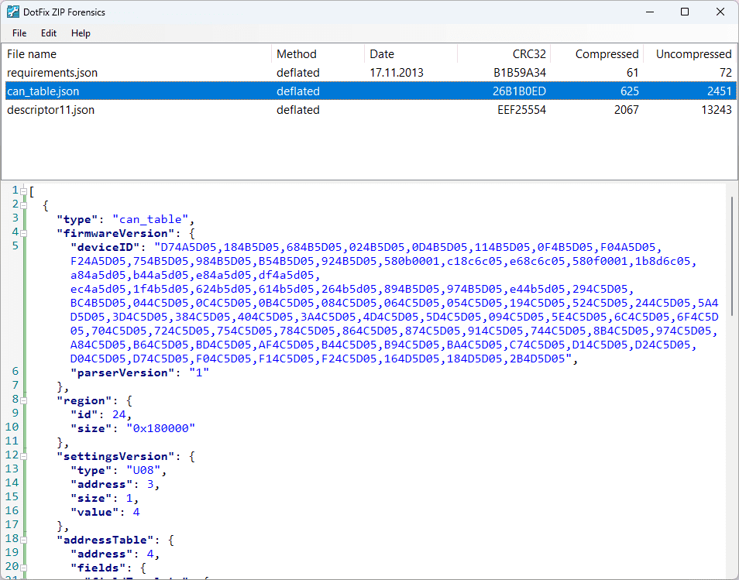
Task: Click the date 17.11.2013 cell
Action: 397,73
